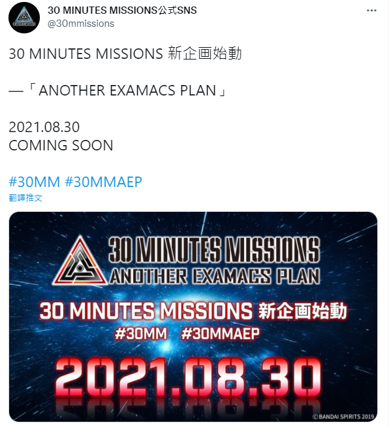This screenshot has width=389, height=427.
Task: Open the #30MMAEP hashtag link
Action: (x=103, y=182)
